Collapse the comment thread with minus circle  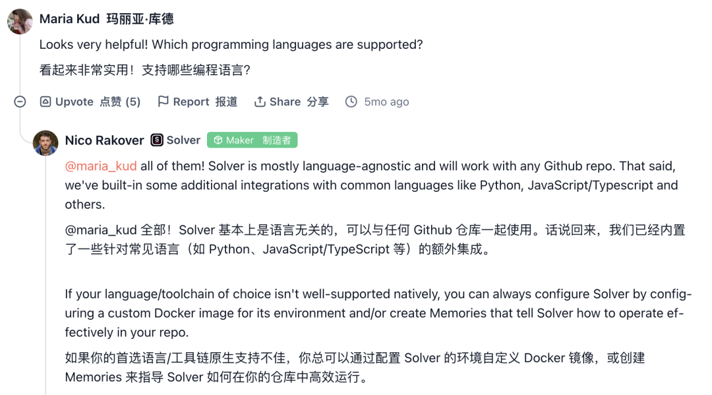(x=20, y=102)
